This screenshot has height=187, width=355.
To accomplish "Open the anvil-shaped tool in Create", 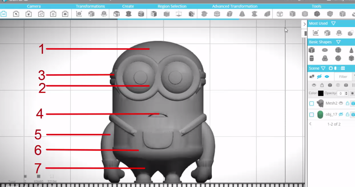I will (129, 14).
